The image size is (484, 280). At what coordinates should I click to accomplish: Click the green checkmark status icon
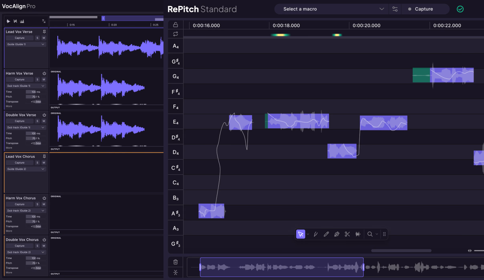(x=460, y=9)
